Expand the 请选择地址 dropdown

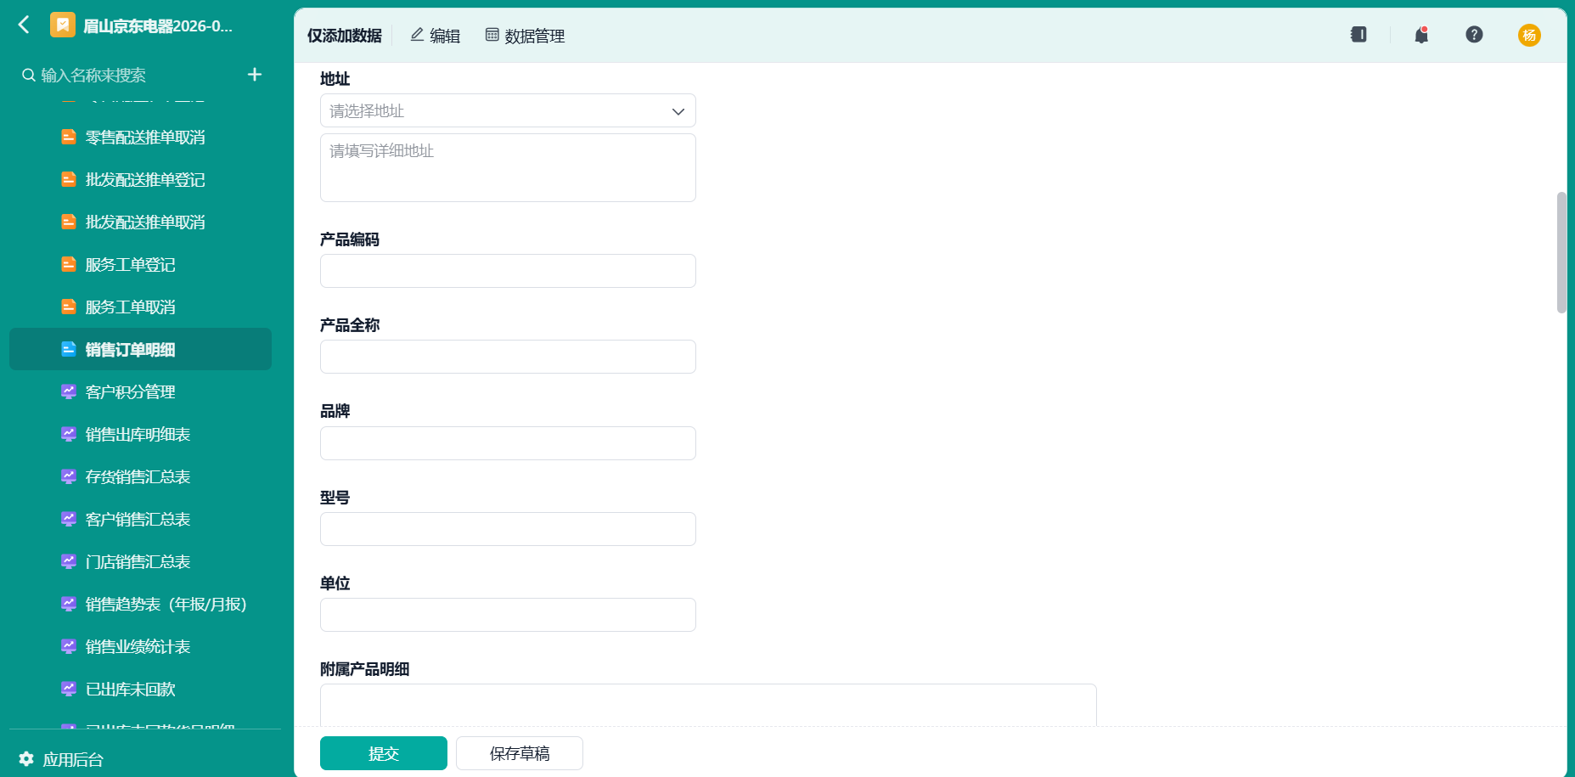click(x=508, y=110)
